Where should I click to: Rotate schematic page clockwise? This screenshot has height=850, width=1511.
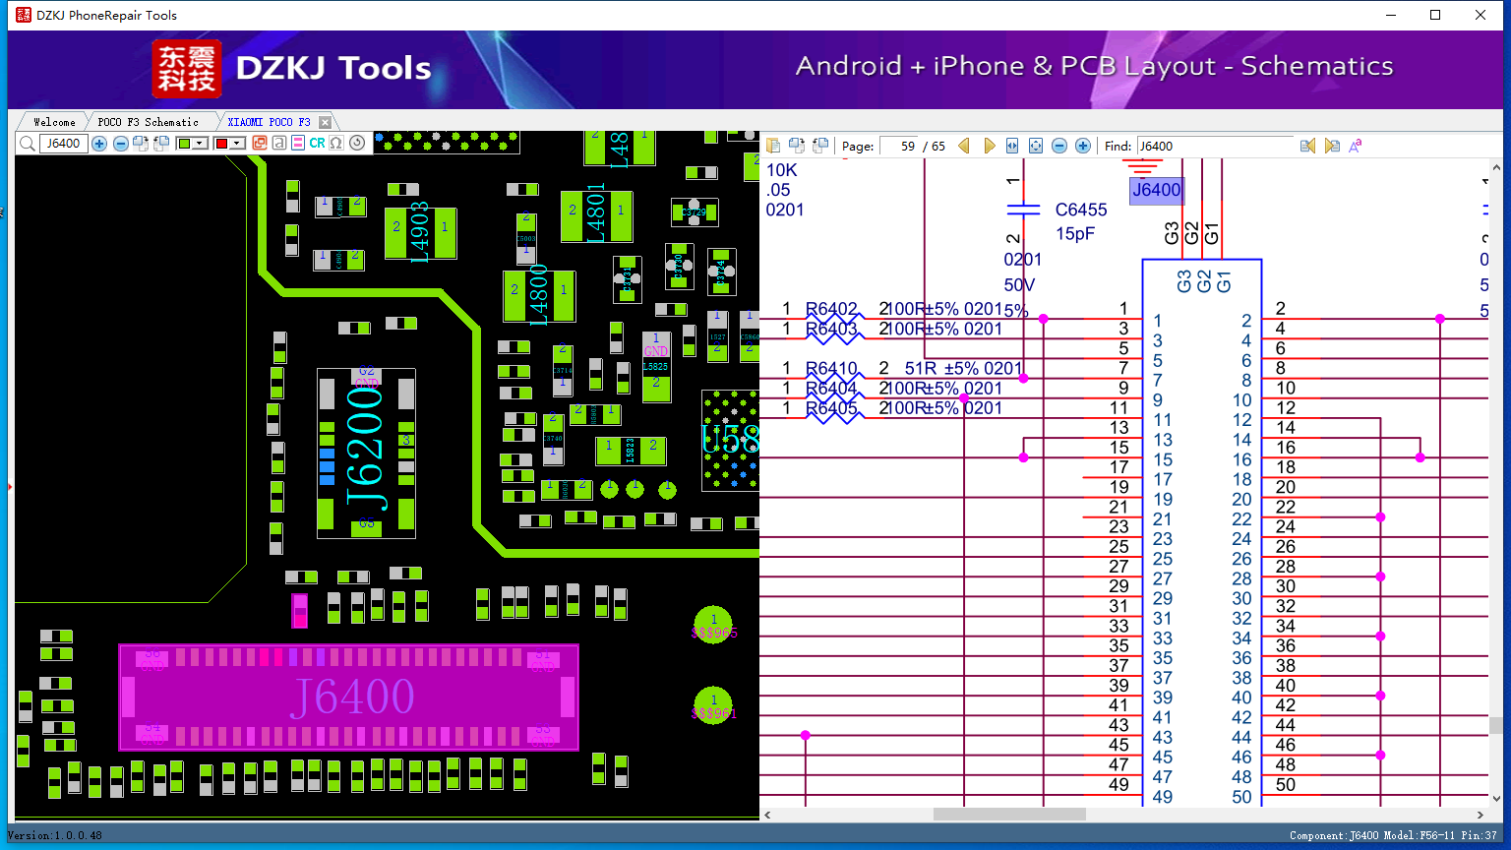(x=797, y=146)
